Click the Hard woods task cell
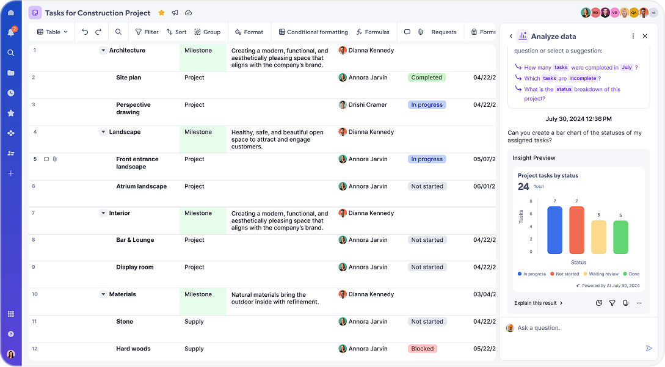The image size is (665, 367). 133,349
